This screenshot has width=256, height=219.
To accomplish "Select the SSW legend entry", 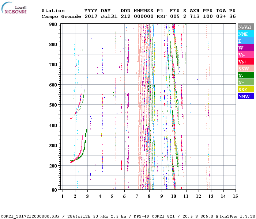I will [x=245, y=69].
